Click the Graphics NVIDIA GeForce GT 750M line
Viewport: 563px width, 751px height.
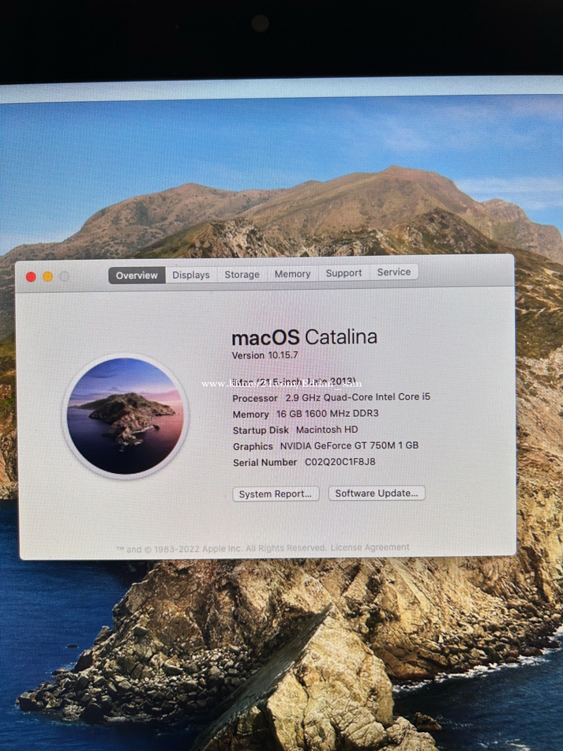point(325,446)
